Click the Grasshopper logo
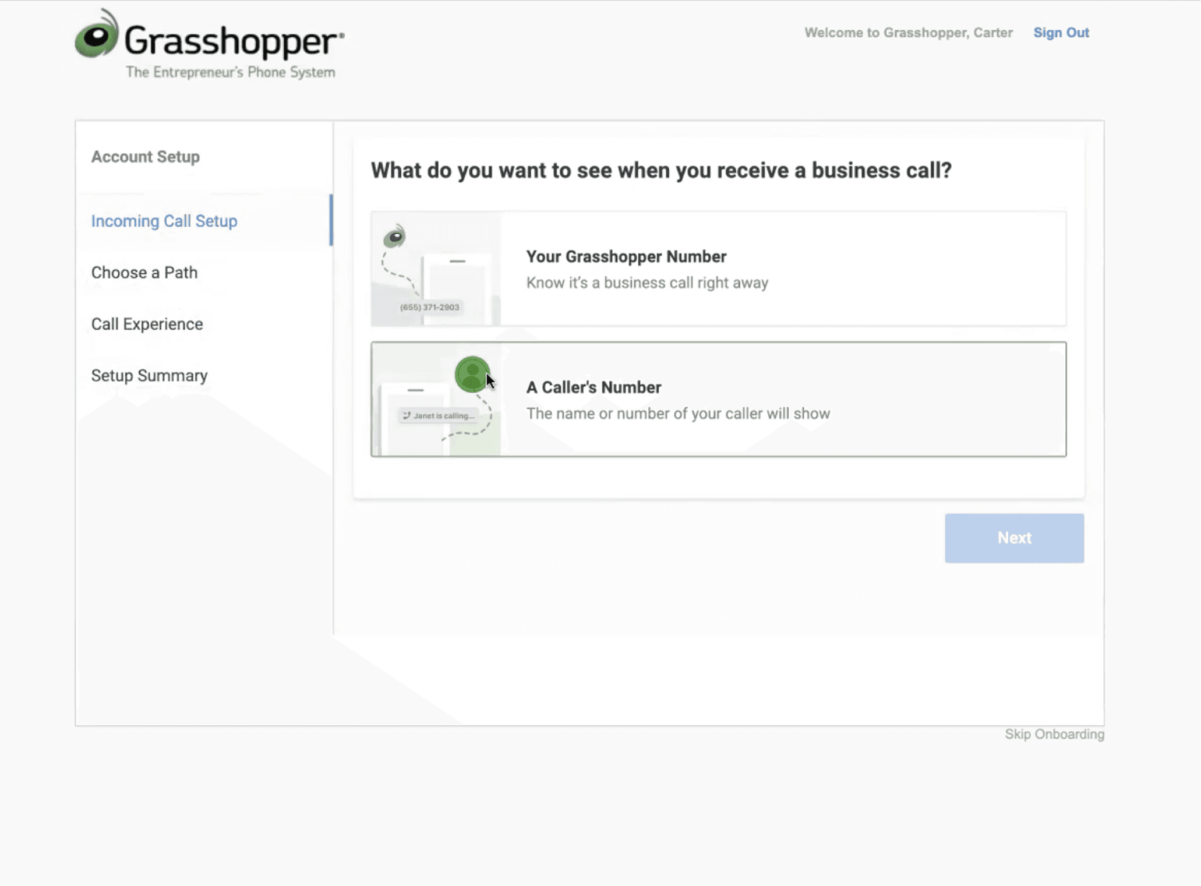The image size is (1201, 886). click(x=210, y=44)
